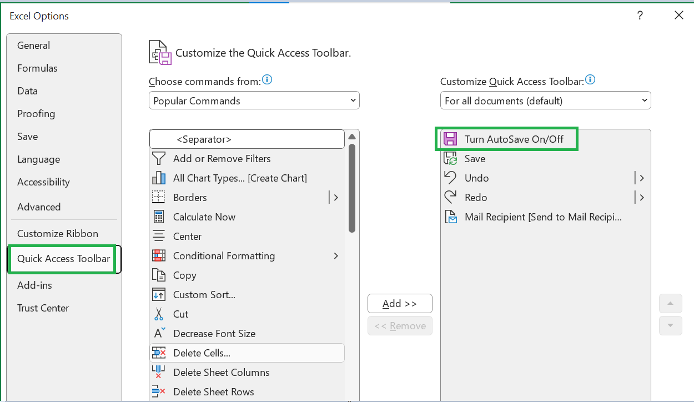694x402 pixels.
Task: Select the Mail Recipient toolbar entry text
Action: [543, 217]
